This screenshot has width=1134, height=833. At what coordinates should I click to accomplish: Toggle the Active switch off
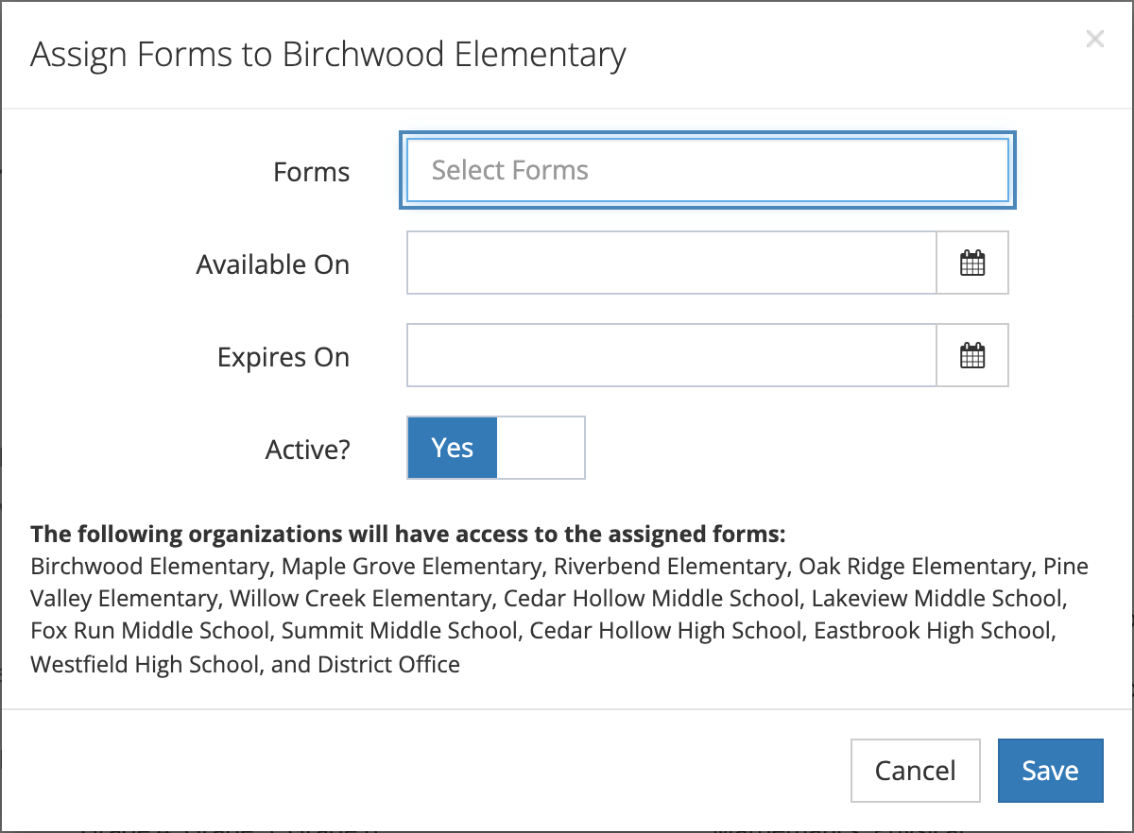point(496,448)
